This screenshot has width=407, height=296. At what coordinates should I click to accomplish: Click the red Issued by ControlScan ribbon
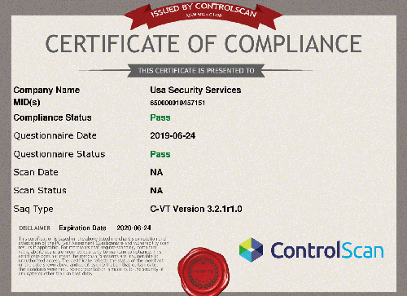[203, 15]
